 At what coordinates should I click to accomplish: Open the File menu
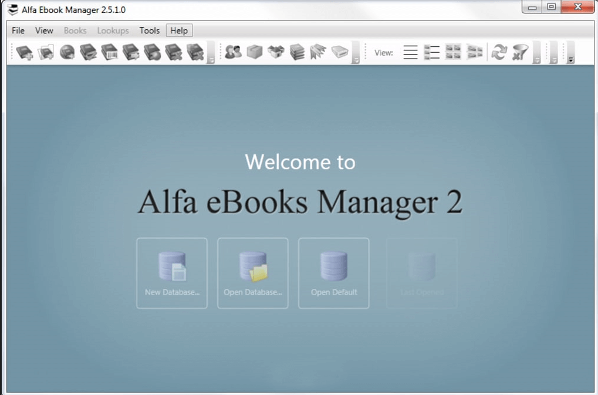(x=18, y=31)
